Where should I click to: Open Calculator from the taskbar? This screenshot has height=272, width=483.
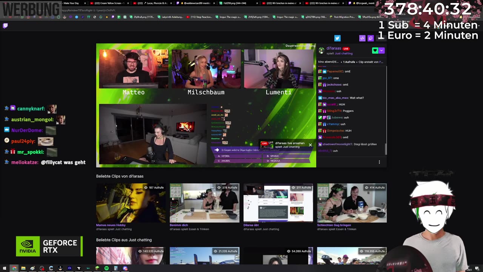116,268
